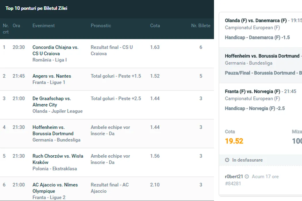Image resolution: width=302 pixels, height=201 pixels.
Task: Open the Angers vs. Nantes event
Action: pyautogui.click(x=52, y=76)
